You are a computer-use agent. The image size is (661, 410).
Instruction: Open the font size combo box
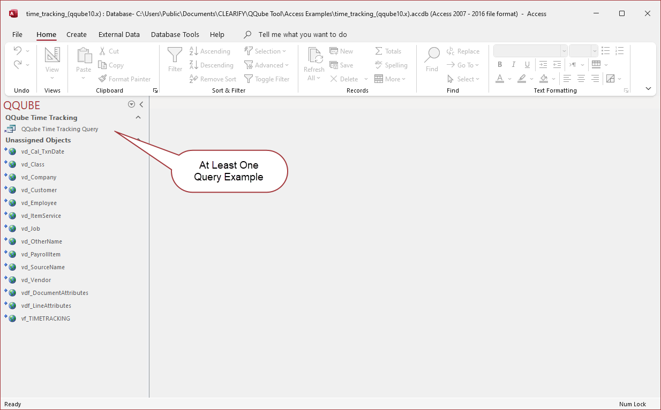[x=583, y=51]
